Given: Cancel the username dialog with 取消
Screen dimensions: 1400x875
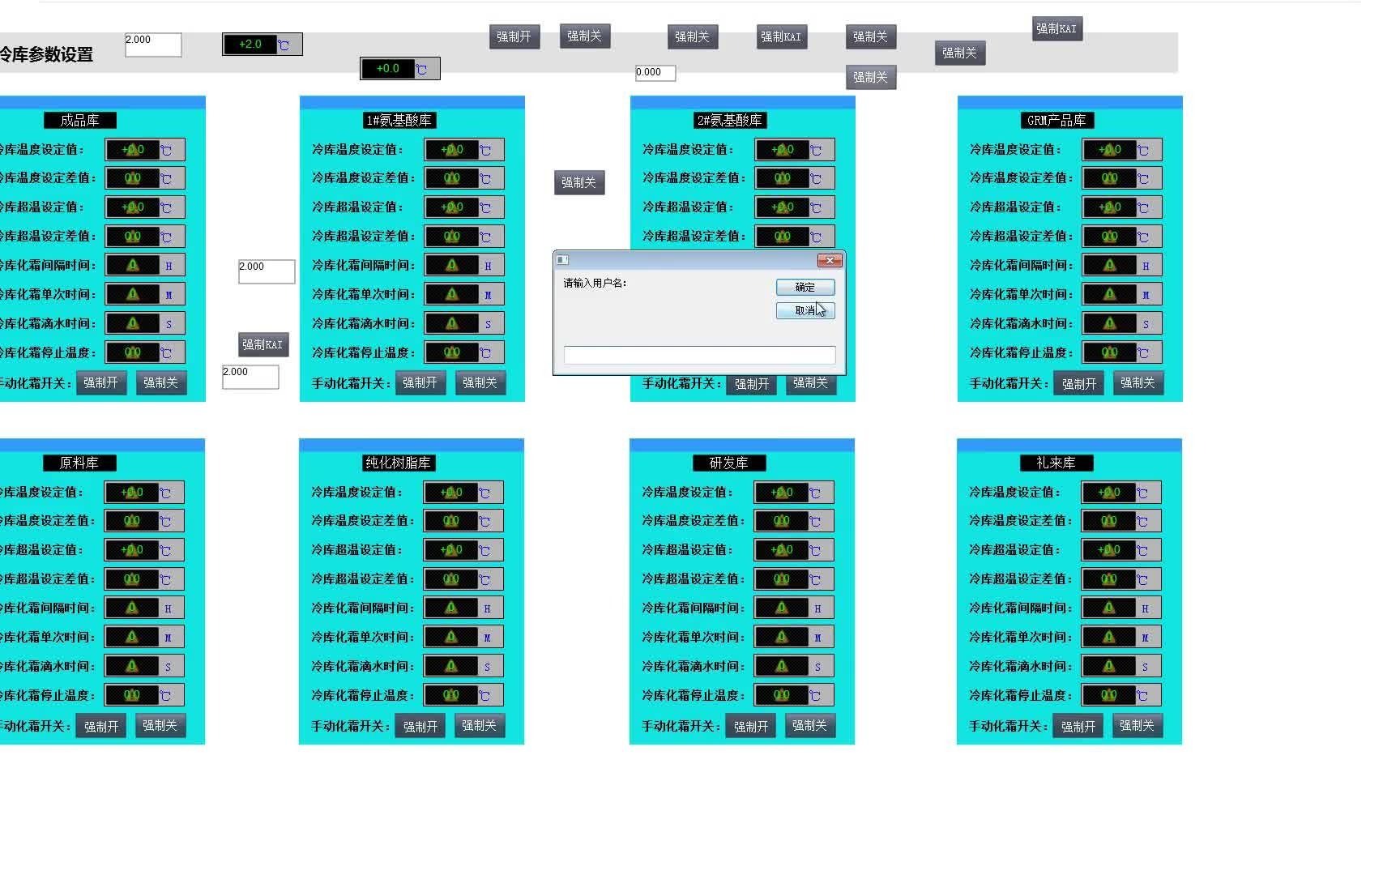Looking at the screenshot, I should 805,310.
